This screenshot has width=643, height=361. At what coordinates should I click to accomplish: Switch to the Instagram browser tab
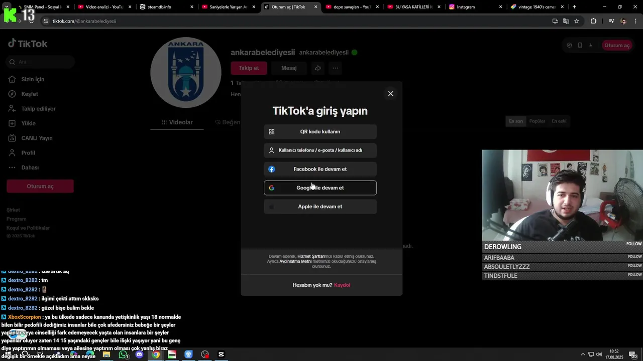click(x=475, y=7)
